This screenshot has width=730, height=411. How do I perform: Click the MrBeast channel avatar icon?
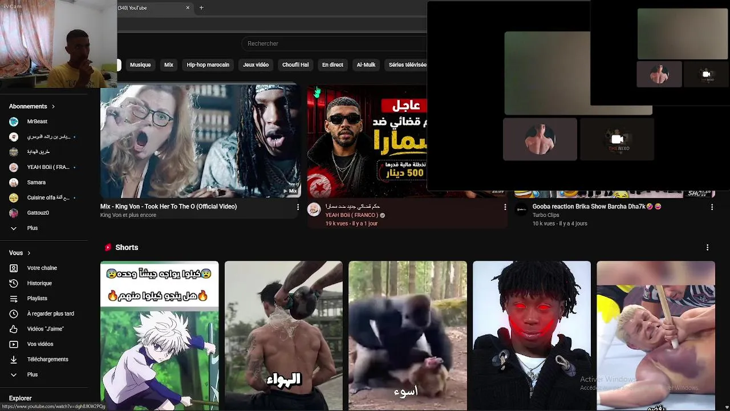(x=14, y=122)
